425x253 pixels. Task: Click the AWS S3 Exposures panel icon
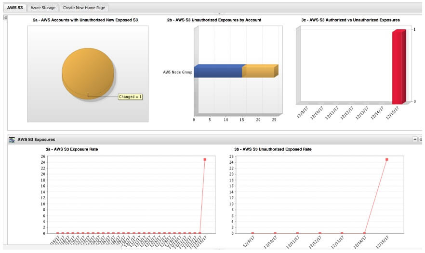coord(12,139)
